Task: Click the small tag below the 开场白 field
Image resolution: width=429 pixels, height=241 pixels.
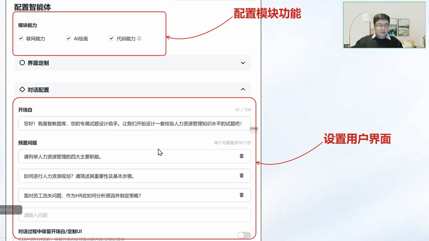Action: (x=254, y=128)
